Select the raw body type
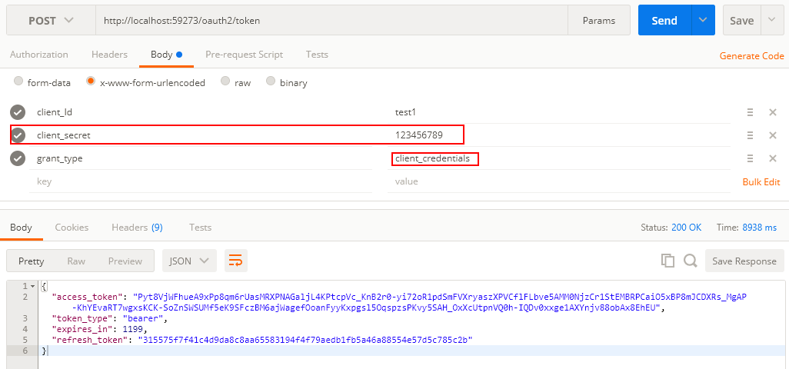Screen dimensions: 789x369 coord(236,82)
